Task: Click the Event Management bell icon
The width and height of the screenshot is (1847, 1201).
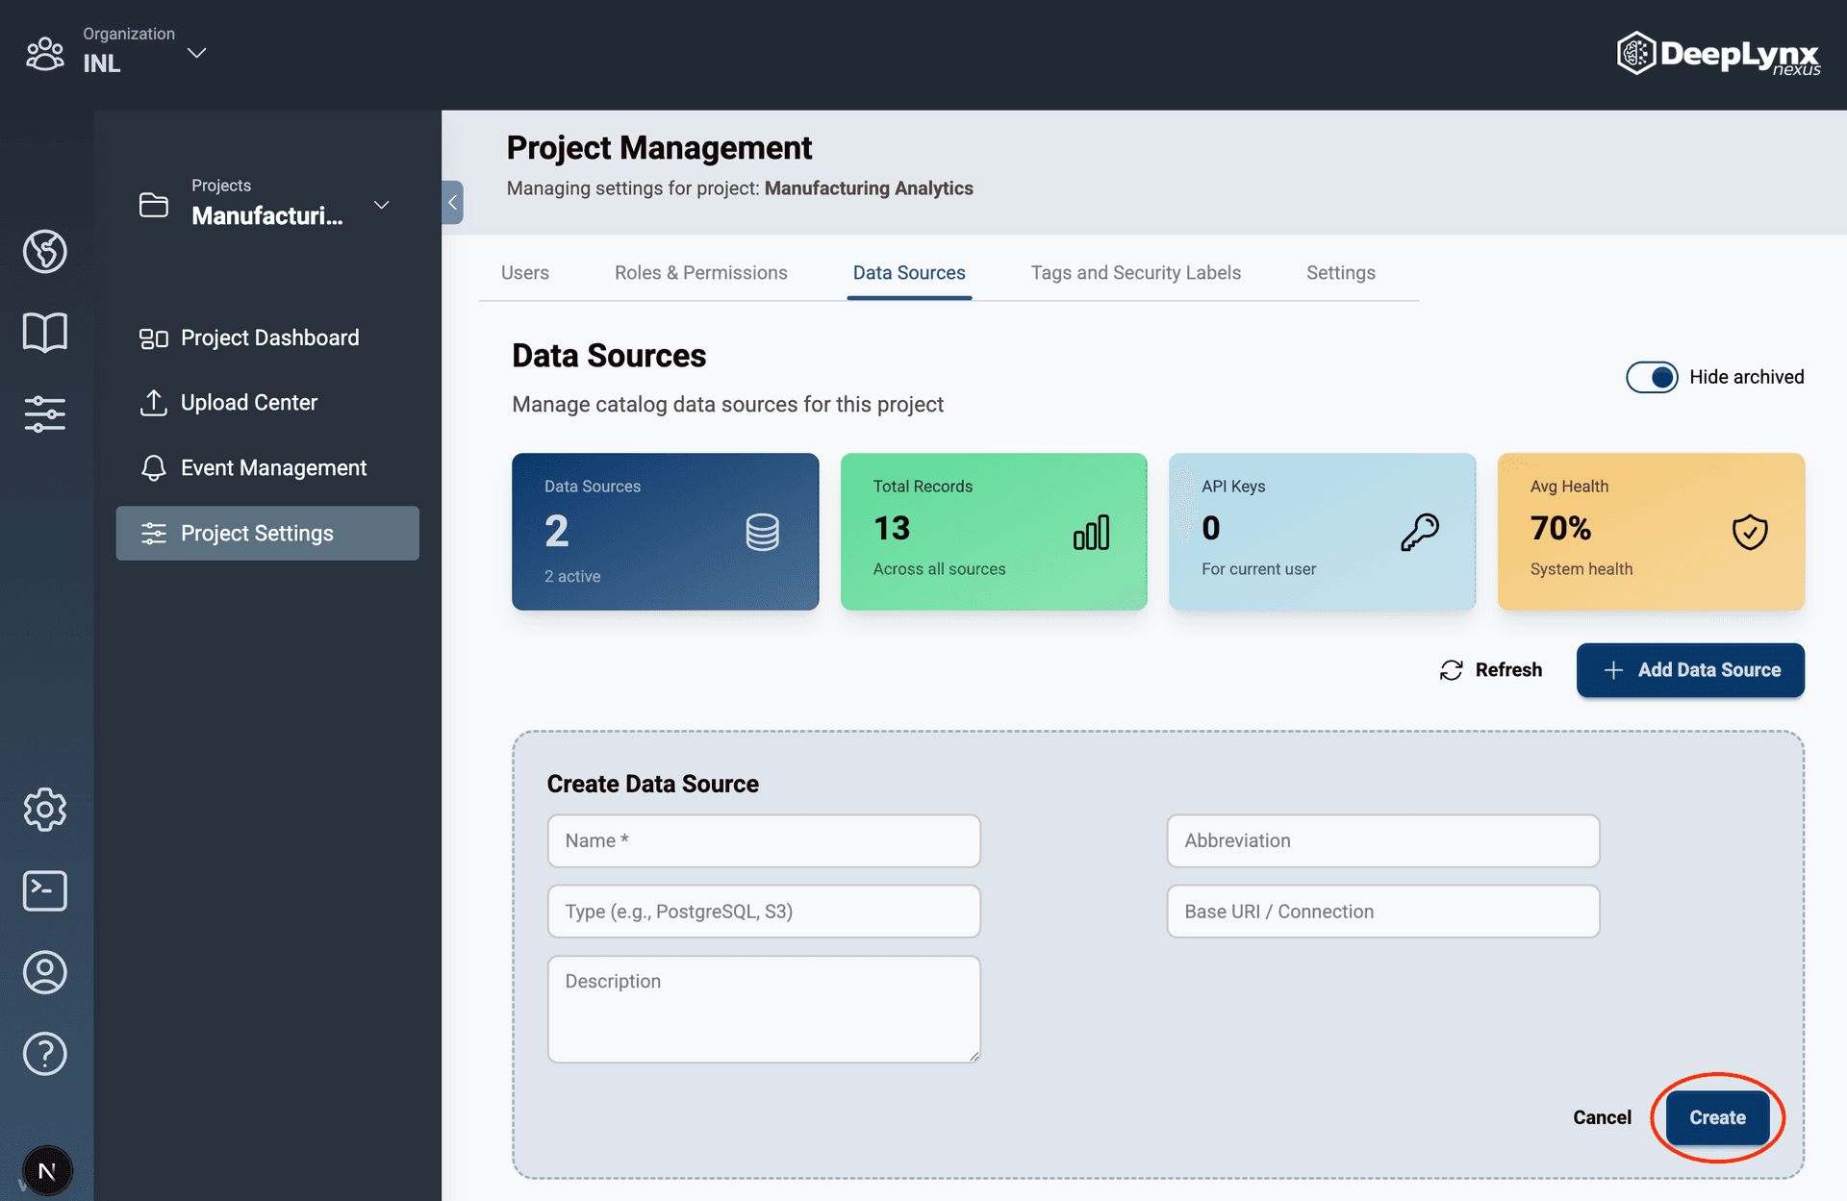Action: pos(154,468)
